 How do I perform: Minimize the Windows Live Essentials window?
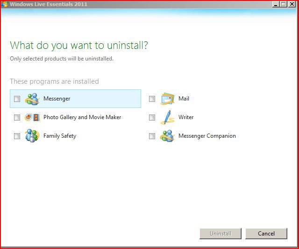pyautogui.click(x=275, y=4)
